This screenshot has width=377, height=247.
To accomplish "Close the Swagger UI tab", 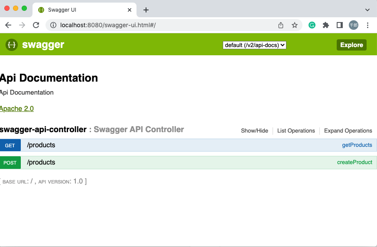I will coord(130,10).
